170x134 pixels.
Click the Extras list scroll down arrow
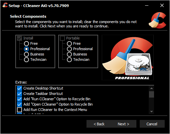tap(151, 111)
